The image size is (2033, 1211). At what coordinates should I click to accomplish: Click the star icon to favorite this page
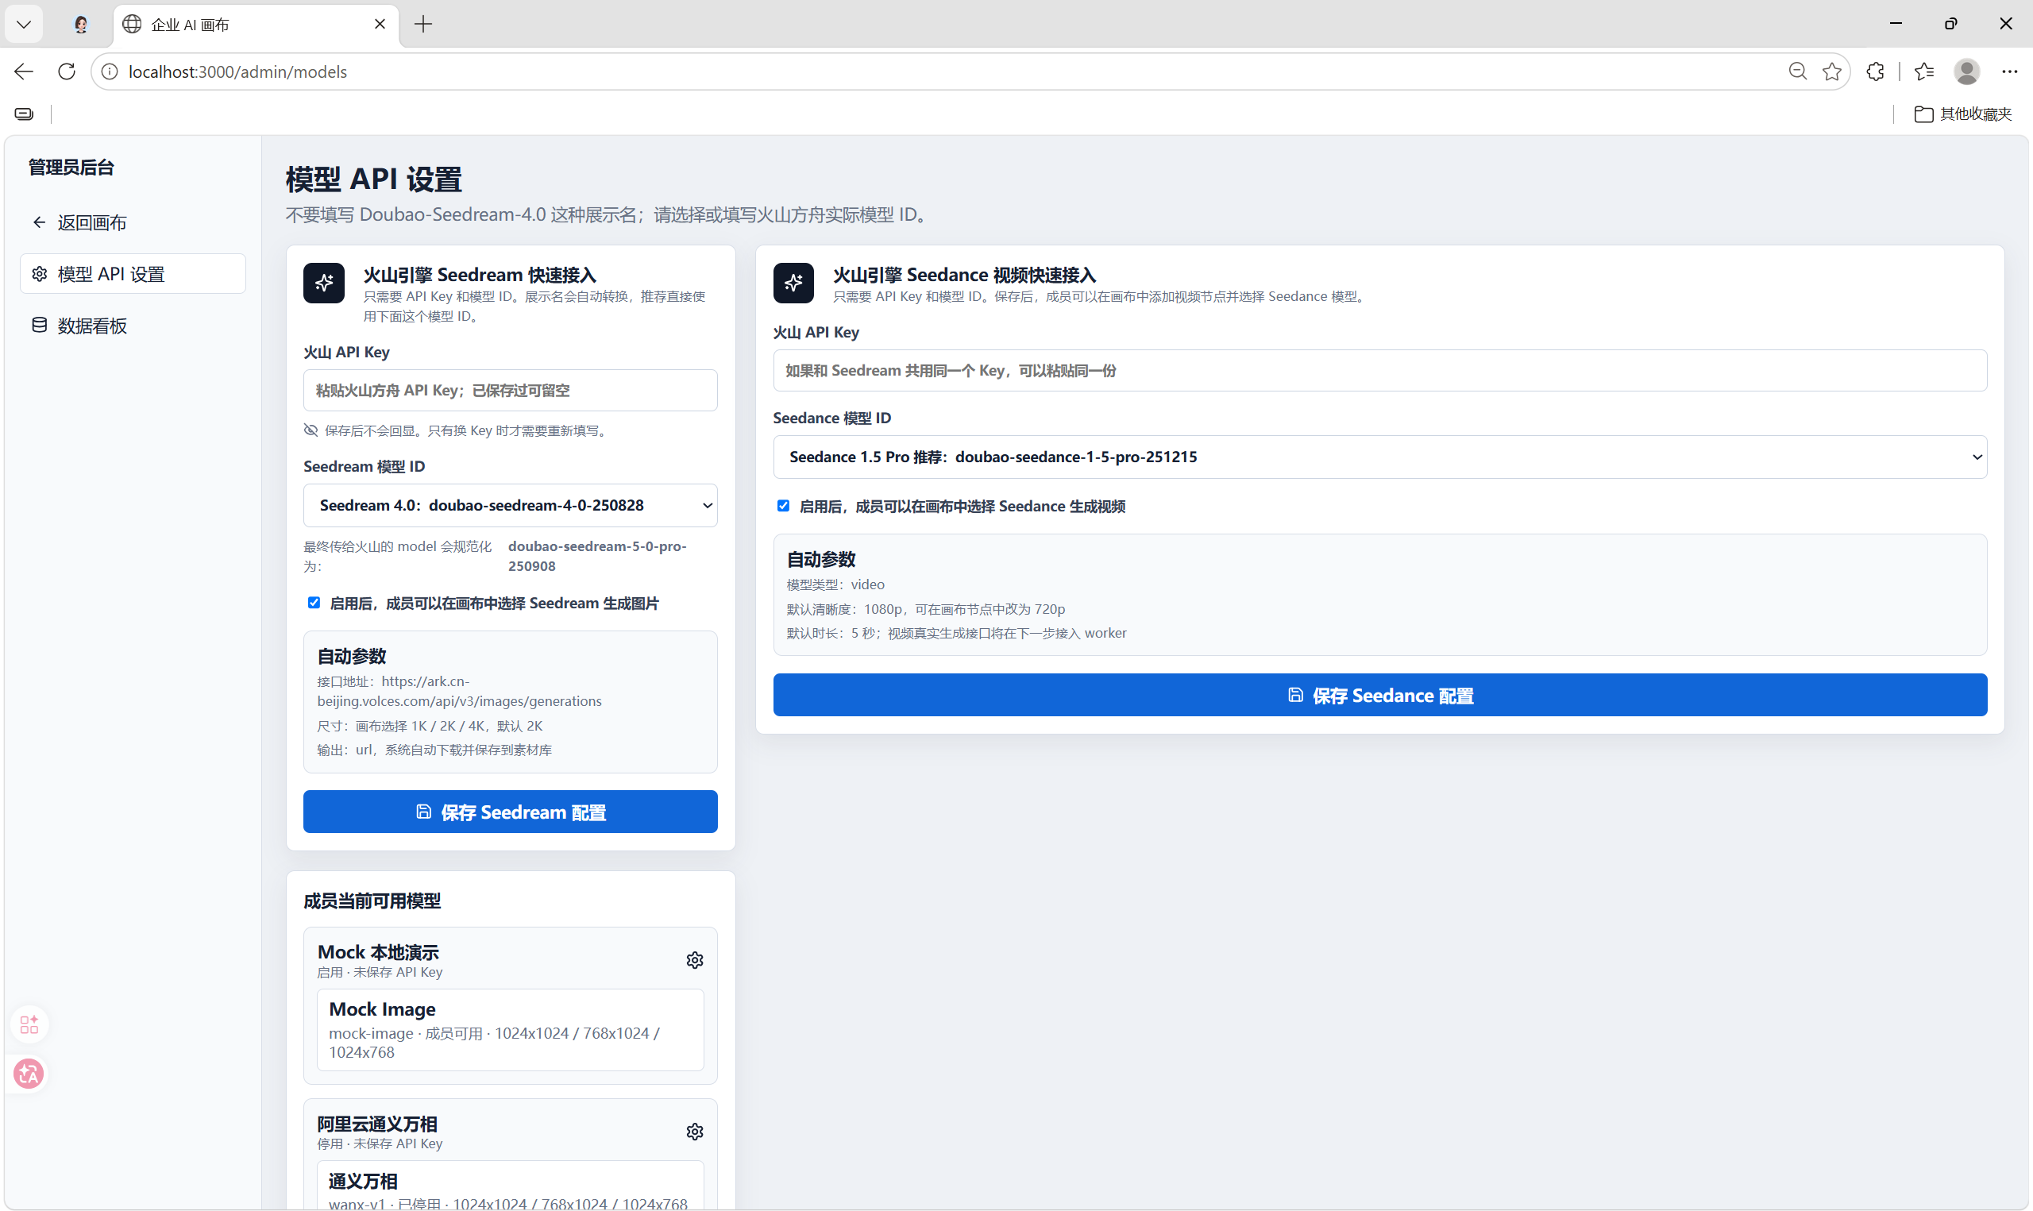[1831, 71]
